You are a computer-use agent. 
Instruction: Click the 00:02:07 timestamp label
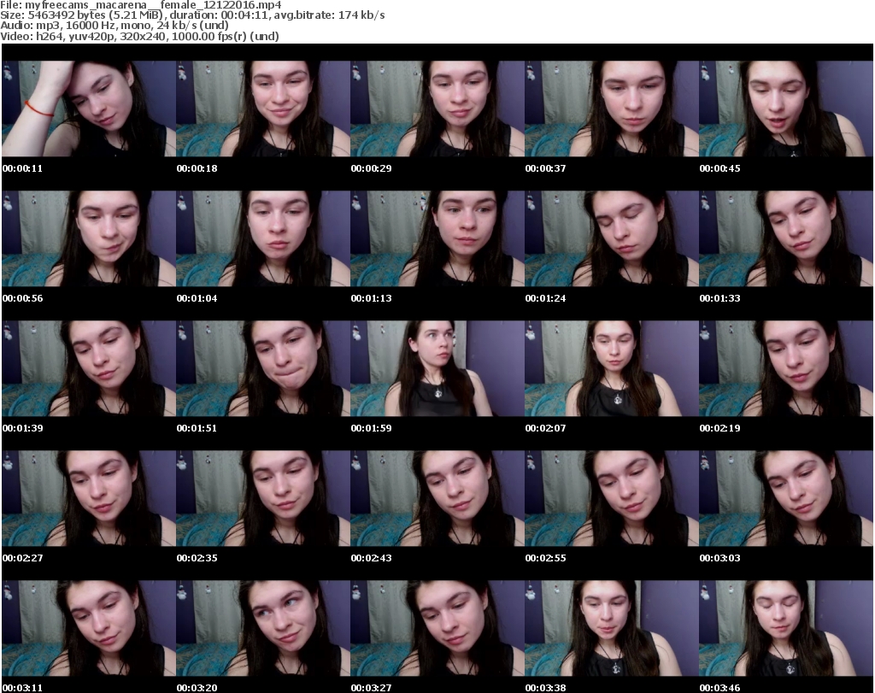point(545,428)
